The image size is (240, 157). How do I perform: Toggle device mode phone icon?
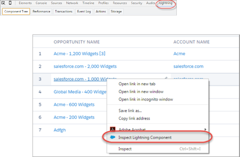(10, 3)
